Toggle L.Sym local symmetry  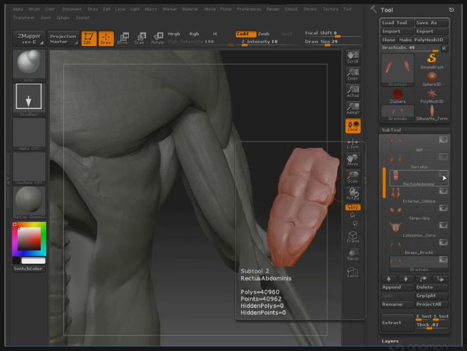353,144
